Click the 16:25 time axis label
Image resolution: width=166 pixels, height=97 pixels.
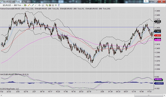tap(58, 92)
